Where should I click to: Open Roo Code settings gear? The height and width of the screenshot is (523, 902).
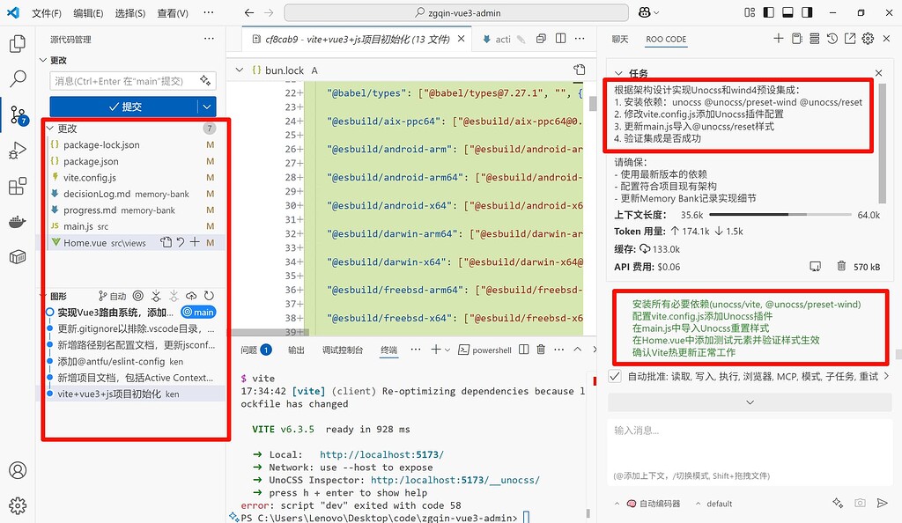pyautogui.click(x=868, y=39)
